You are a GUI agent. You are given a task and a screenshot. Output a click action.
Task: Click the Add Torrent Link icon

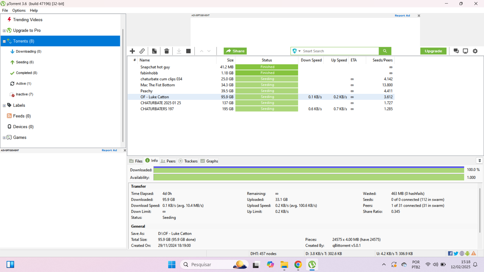[142, 51]
